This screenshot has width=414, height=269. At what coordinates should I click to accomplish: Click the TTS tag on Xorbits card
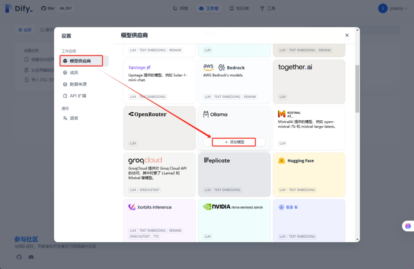pyautogui.click(x=156, y=236)
